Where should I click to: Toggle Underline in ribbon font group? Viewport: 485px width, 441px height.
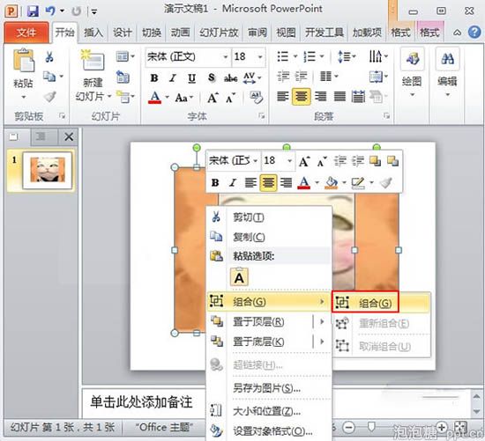[191, 78]
